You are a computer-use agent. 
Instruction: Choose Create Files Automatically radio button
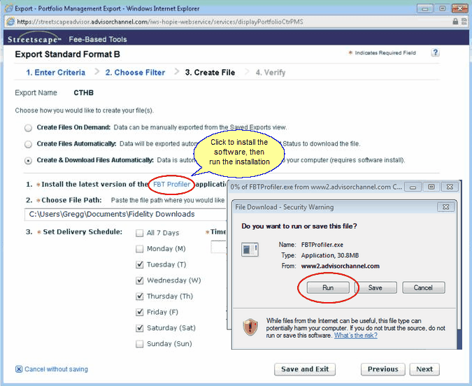tap(28, 144)
